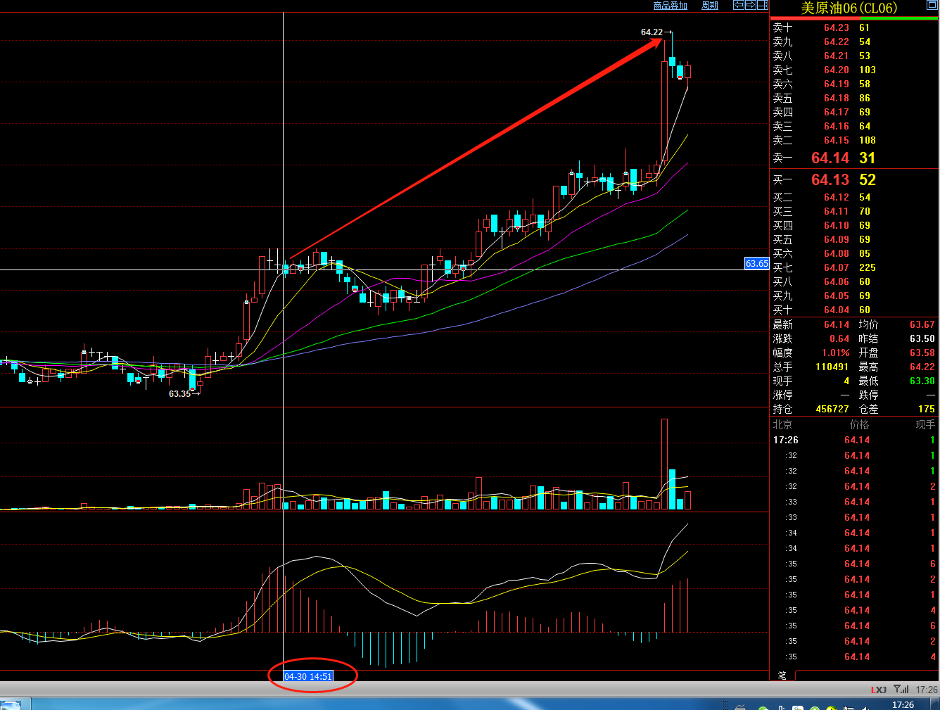This screenshot has height=710, width=940.
Task: Click the 均价 63.67 average price value
Action: point(922,324)
